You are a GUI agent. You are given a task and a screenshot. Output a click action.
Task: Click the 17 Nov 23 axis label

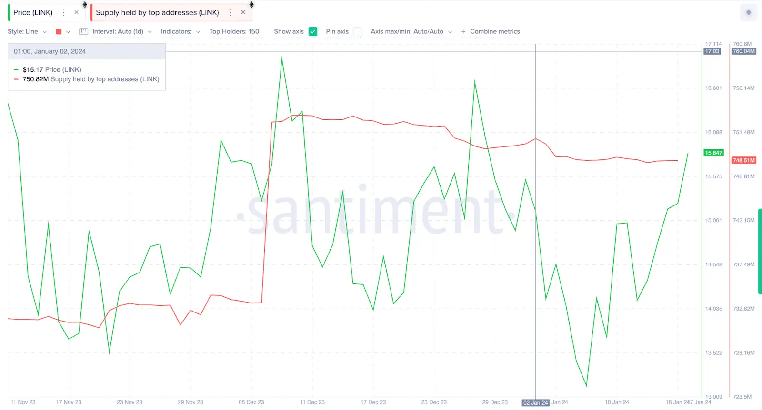coord(69,402)
